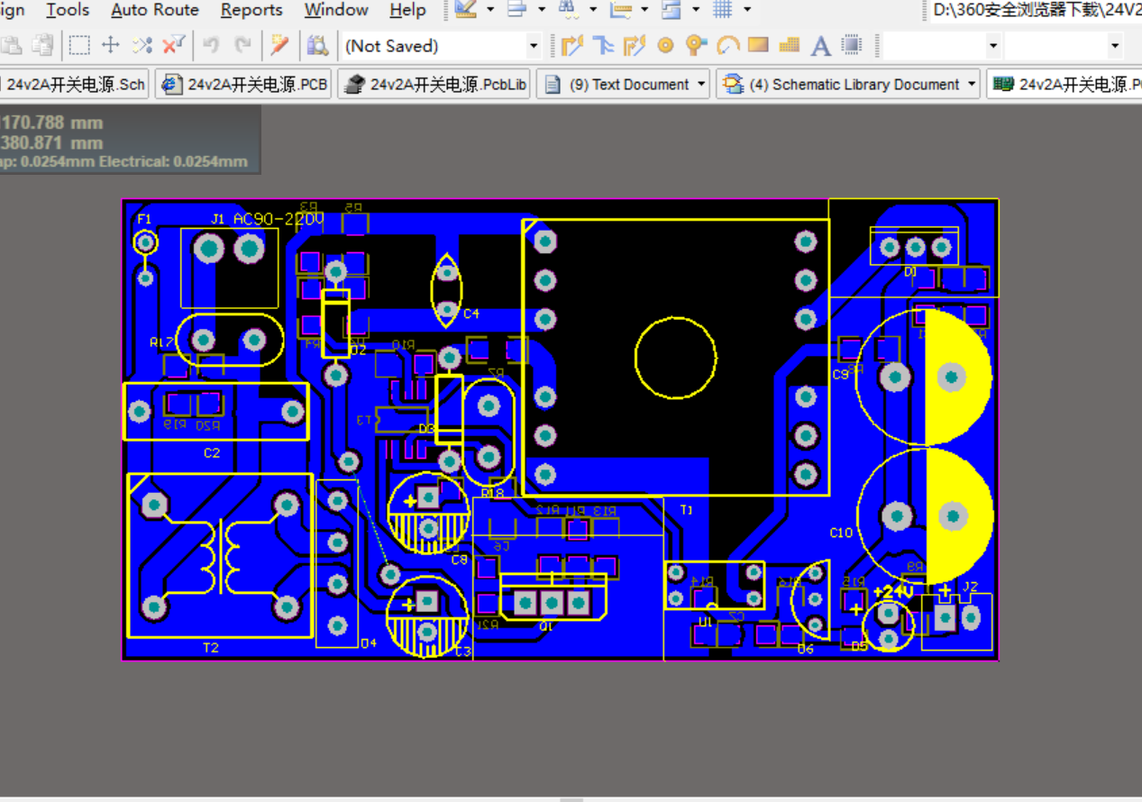Switch to the 24v2A开关电源.Sch tab
1142x802 pixels.
74,85
